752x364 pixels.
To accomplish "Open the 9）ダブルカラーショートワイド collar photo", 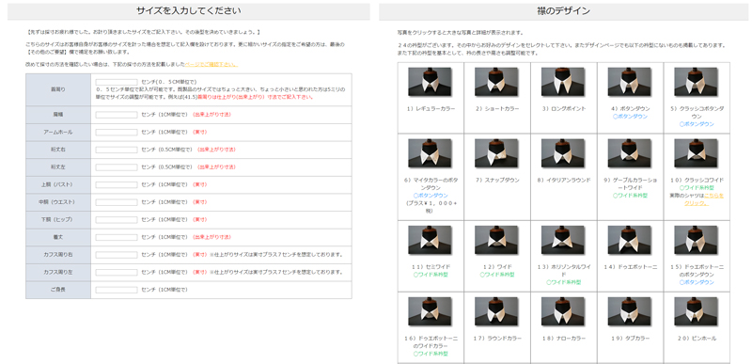I will tap(629, 153).
